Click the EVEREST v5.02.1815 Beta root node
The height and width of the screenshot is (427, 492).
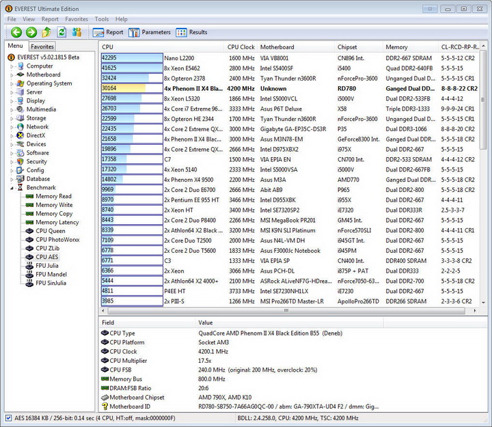click(x=43, y=57)
